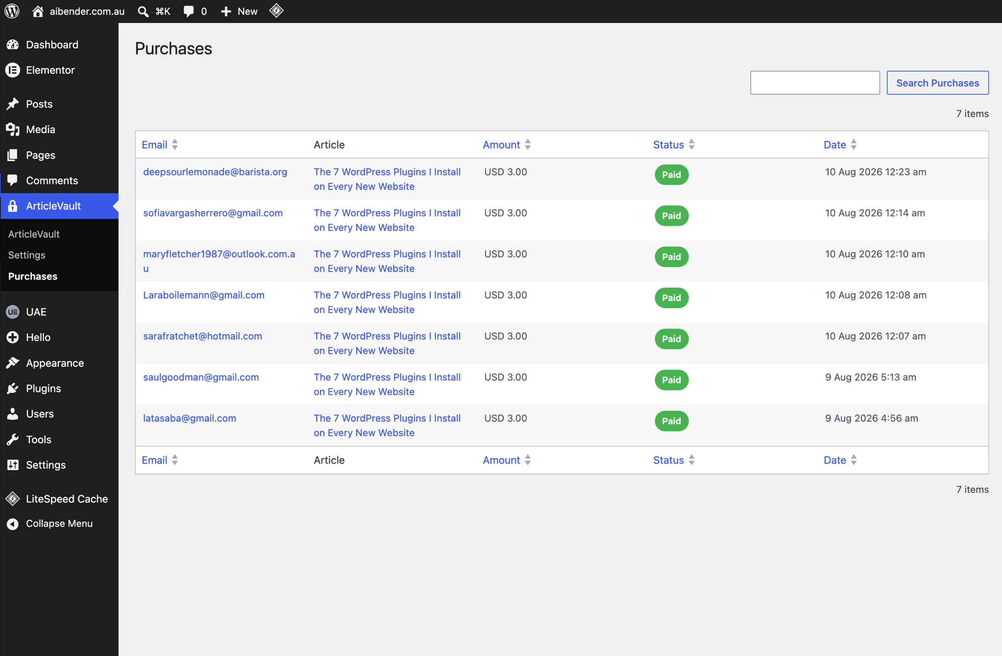The height and width of the screenshot is (656, 1002).
Task: Click the "9 Aug 2026 4:56 am" date
Action: (x=872, y=418)
